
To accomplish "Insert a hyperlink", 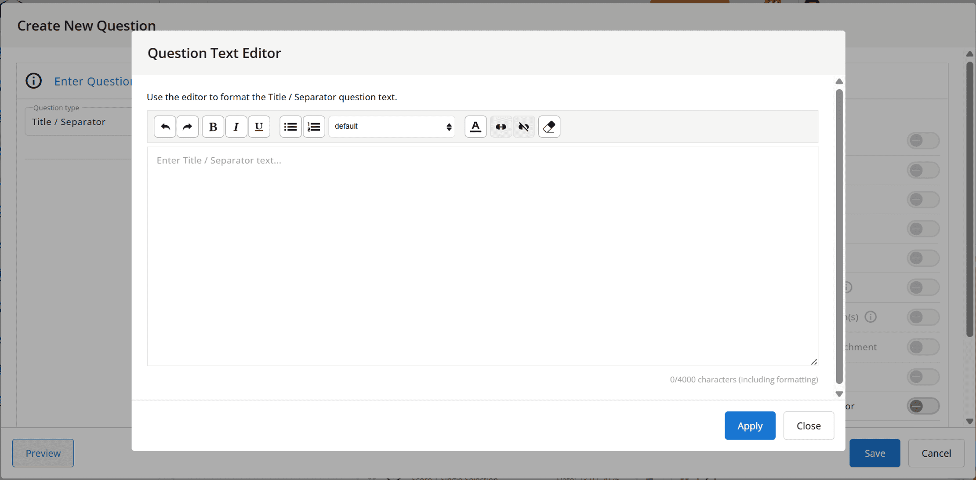I will (x=501, y=127).
